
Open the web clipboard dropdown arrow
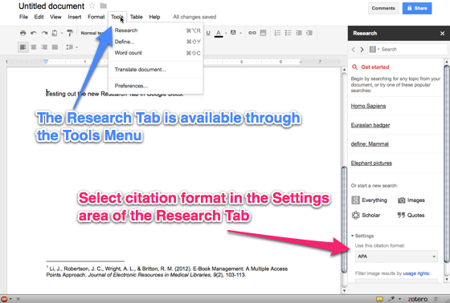(62, 33)
